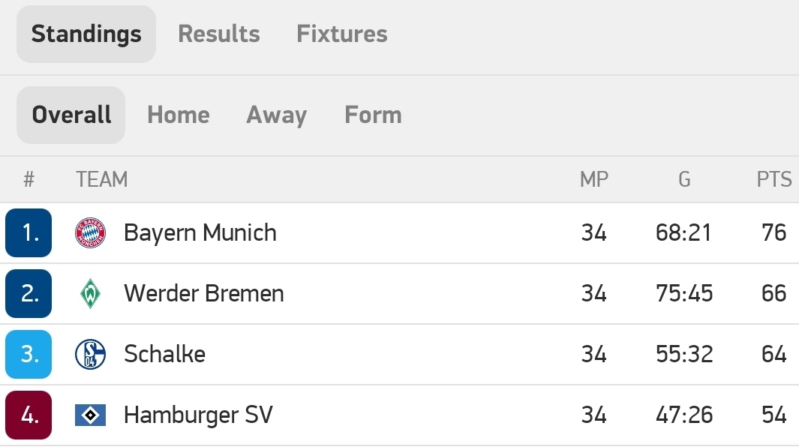Select the Overall standings filter
799x447 pixels.
point(71,115)
